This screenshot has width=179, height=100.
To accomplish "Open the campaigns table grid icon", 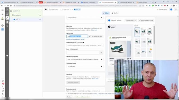I will click(x=3, y=29).
